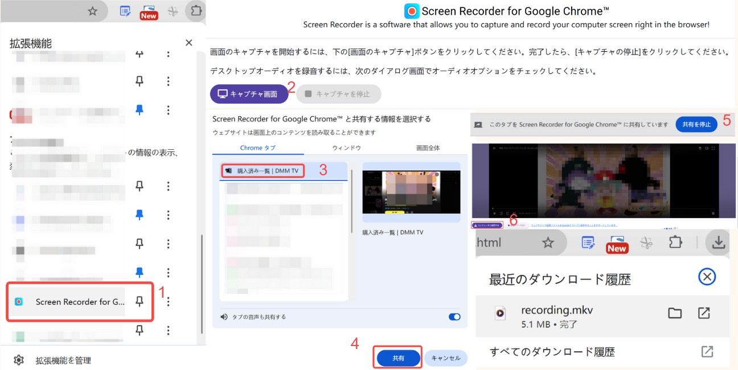Click the New-badged icon above the download history

[616, 244]
